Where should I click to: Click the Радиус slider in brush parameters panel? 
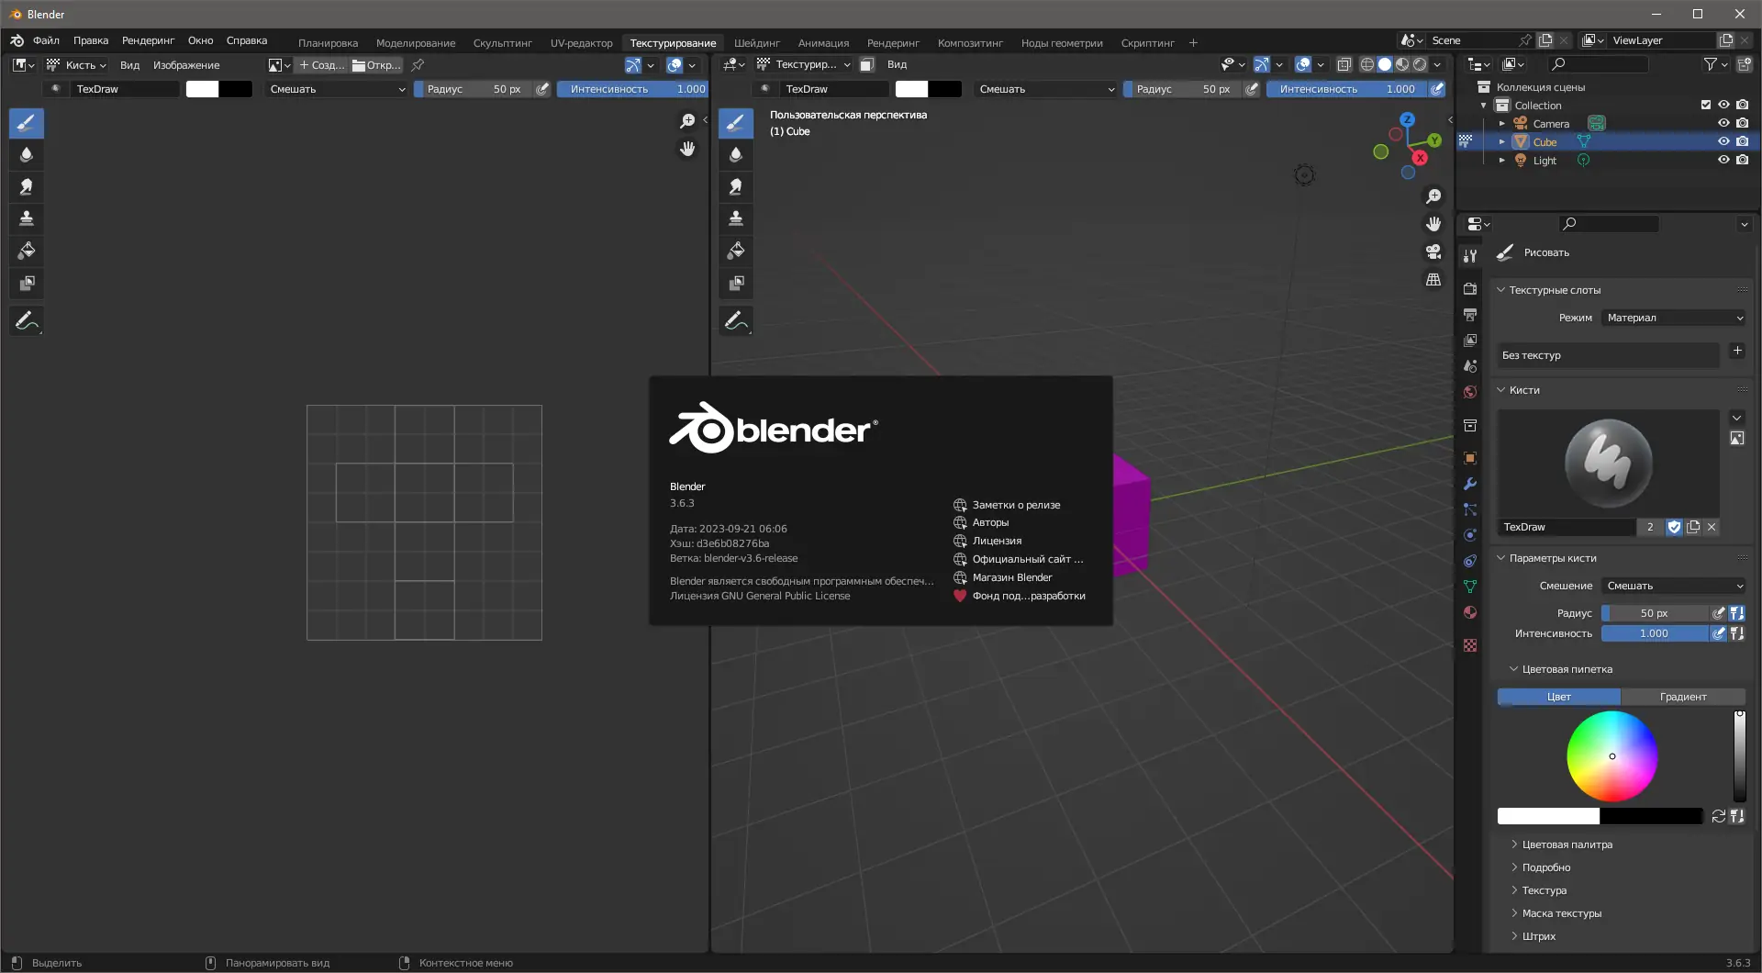click(x=1655, y=613)
